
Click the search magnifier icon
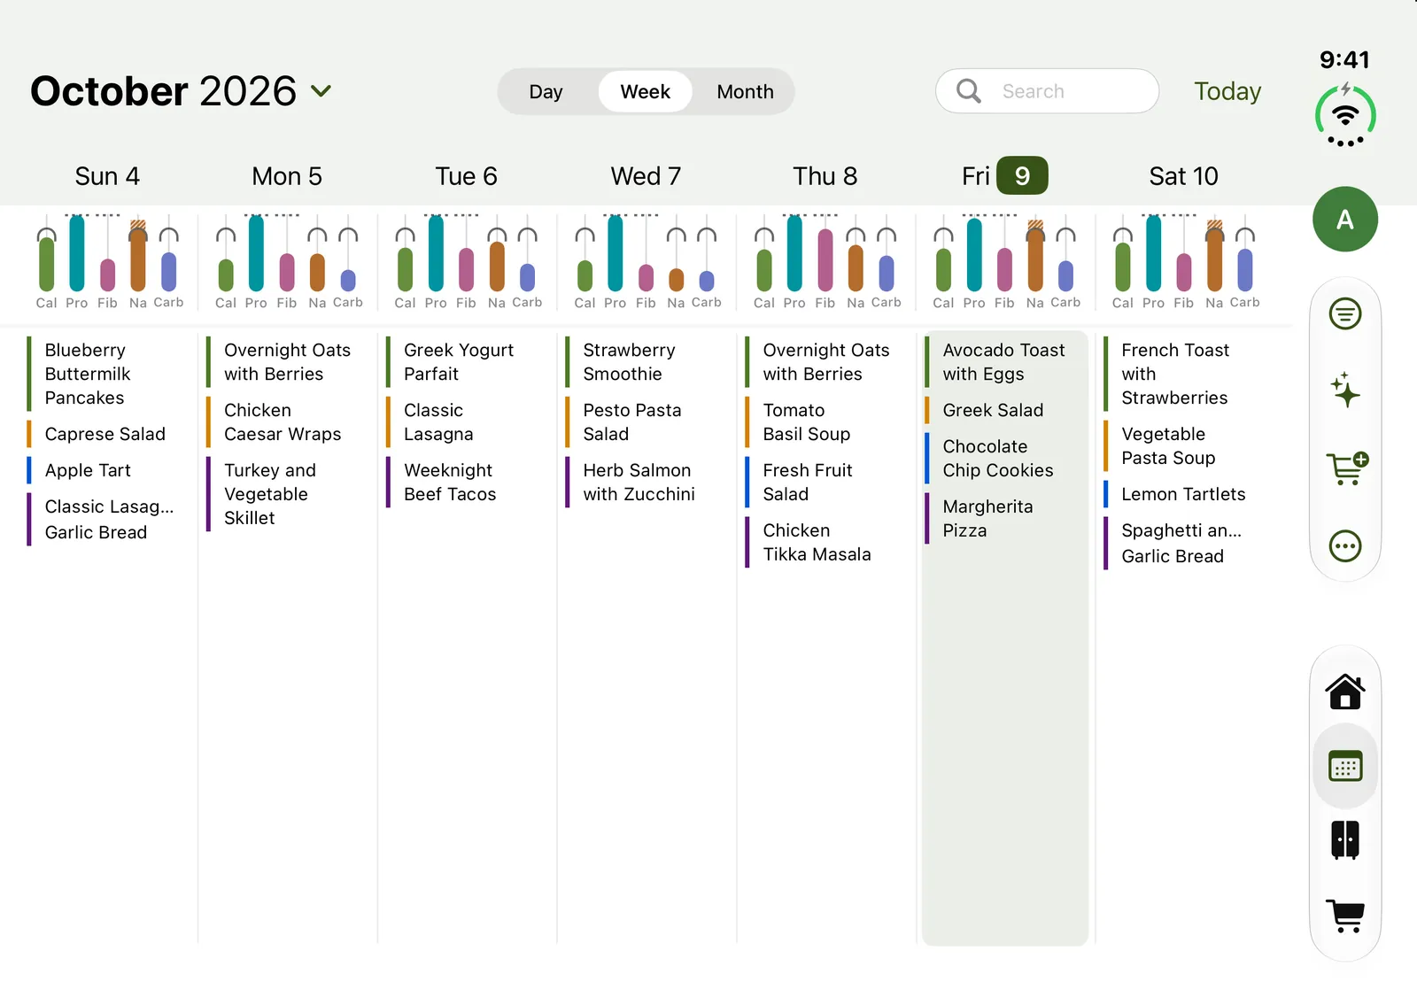click(x=969, y=91)
